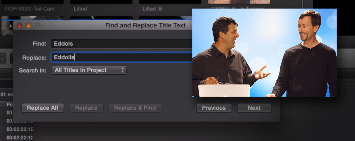Go to the Previous match

[214, 108]
